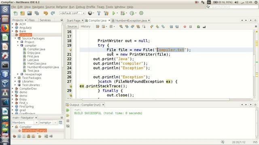Image resolution: width=259 pixels, height=145 pixels.
Task: Click the volume icon in system tray
Action: (236, 2)
